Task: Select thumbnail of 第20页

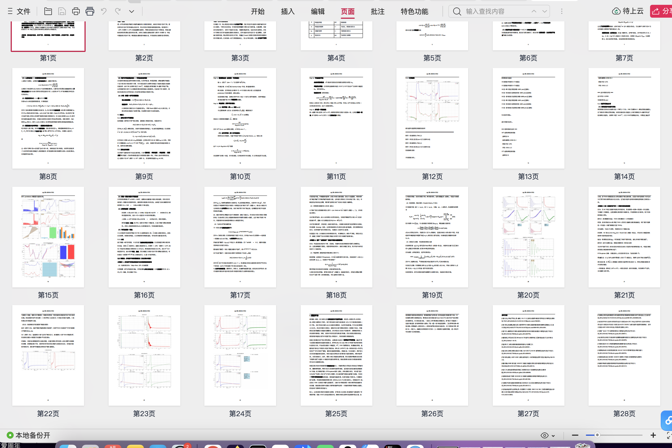Action: point(528,237)
